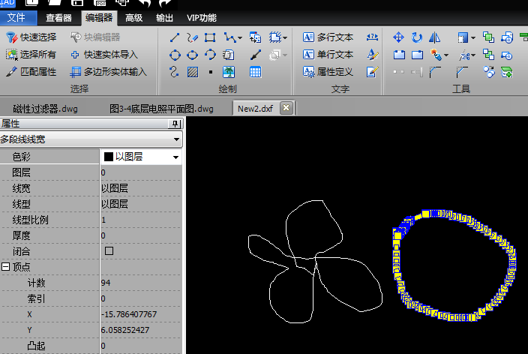
Task: Open dropdown arrow next to Polyline tool
Action: pos(240,37)
